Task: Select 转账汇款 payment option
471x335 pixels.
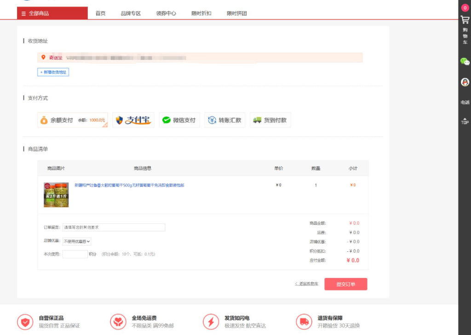Action: click(224, 120)
